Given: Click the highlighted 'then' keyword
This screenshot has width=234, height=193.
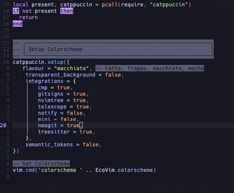Looking at the screenshot, I should pyautogui.click(x=67, y=11).
